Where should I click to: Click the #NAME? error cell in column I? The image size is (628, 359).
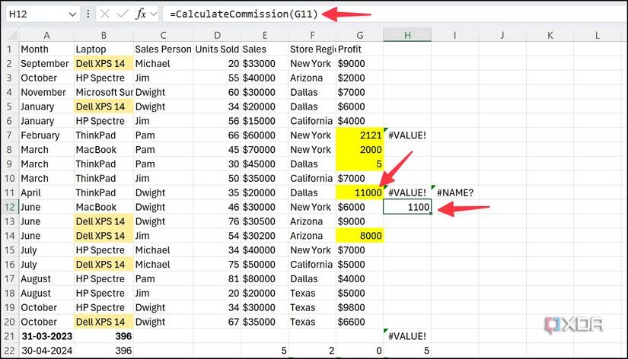[455, 193]
